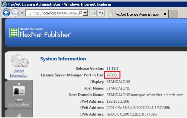This screenshot has width=187, height=118.
Task: Click release version value 11.11.1
Action: pyautogui.click(x=112, y=69)
